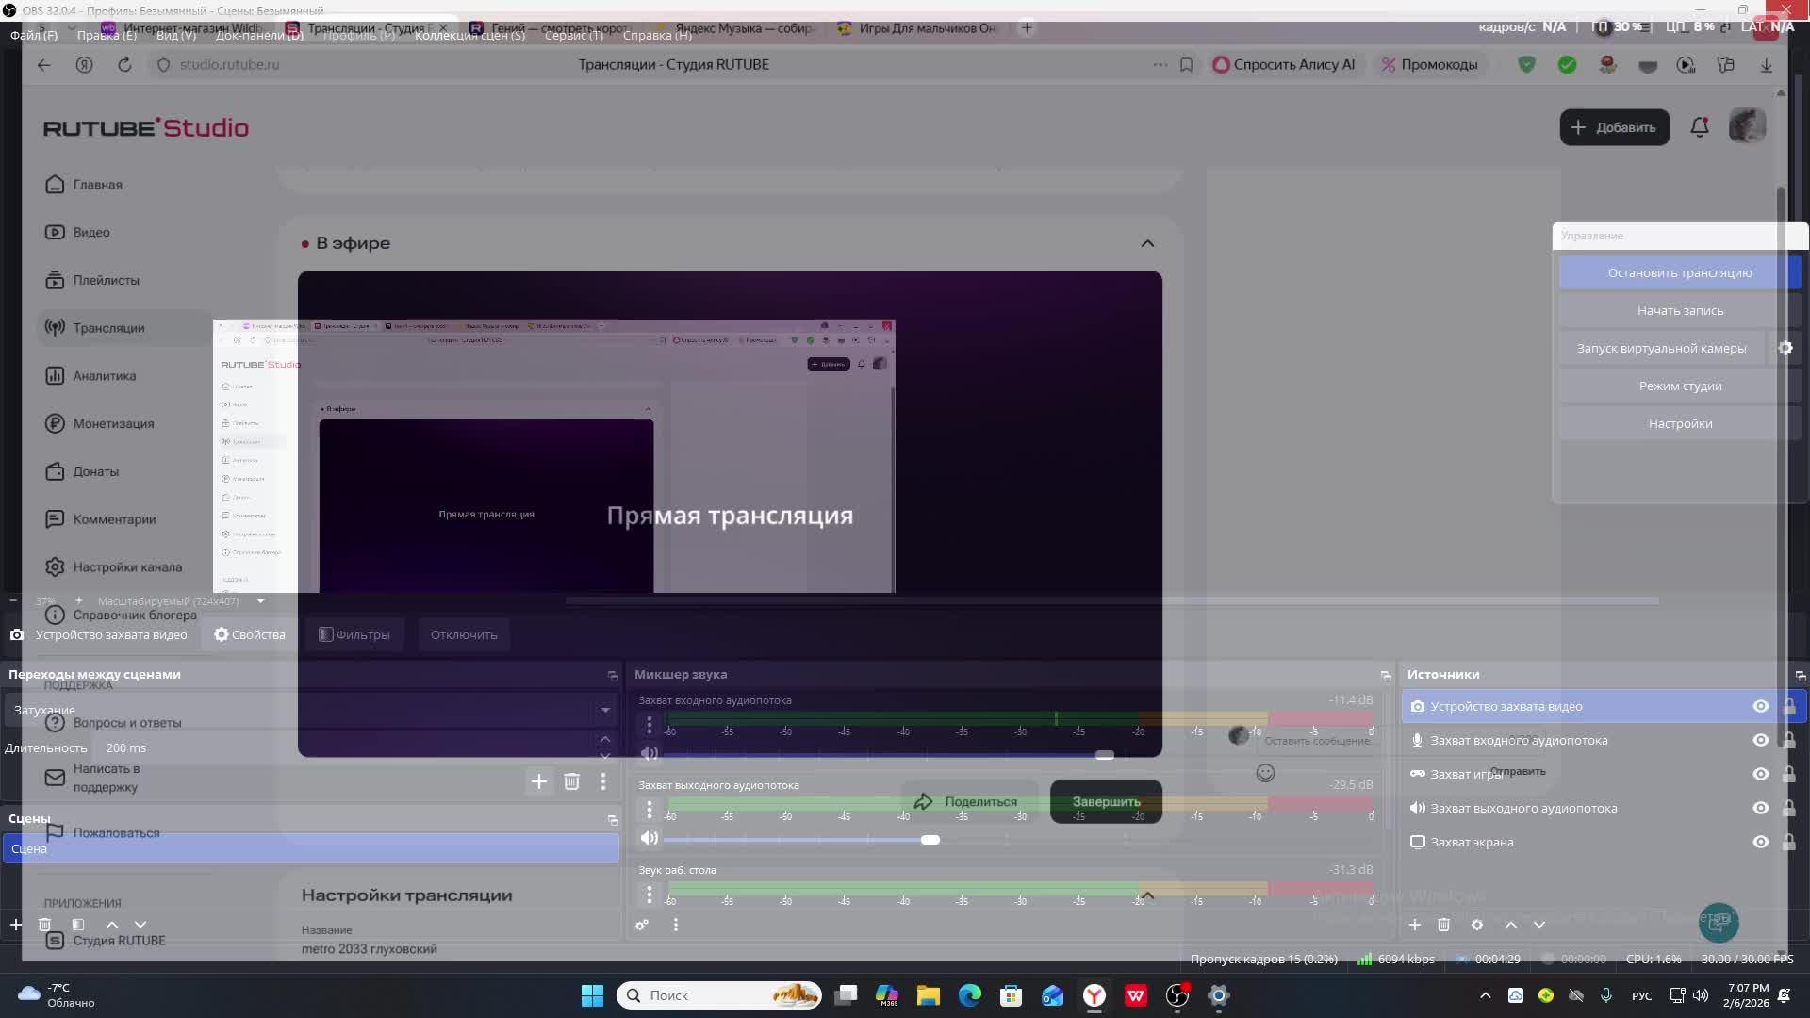This screenshot has height=1018, width=1810.
Task: Click Начать запись to start recording
Action: pos(1680,310)
